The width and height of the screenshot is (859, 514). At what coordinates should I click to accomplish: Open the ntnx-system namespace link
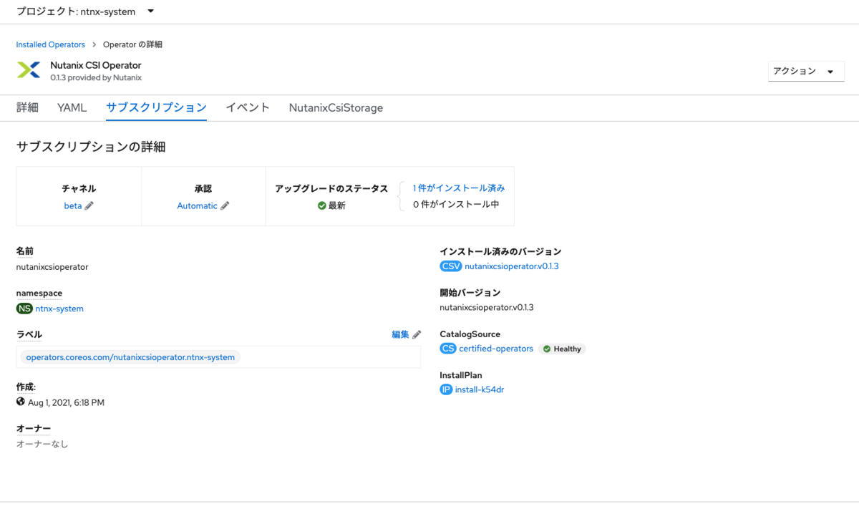coord(59,309)
